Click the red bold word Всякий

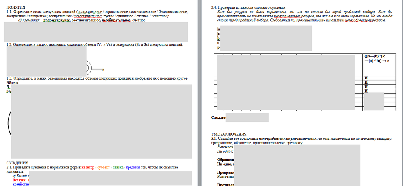pyautogui.click(x=19, y=180)
